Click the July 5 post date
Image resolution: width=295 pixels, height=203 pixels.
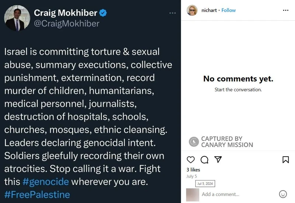[191, 176]
